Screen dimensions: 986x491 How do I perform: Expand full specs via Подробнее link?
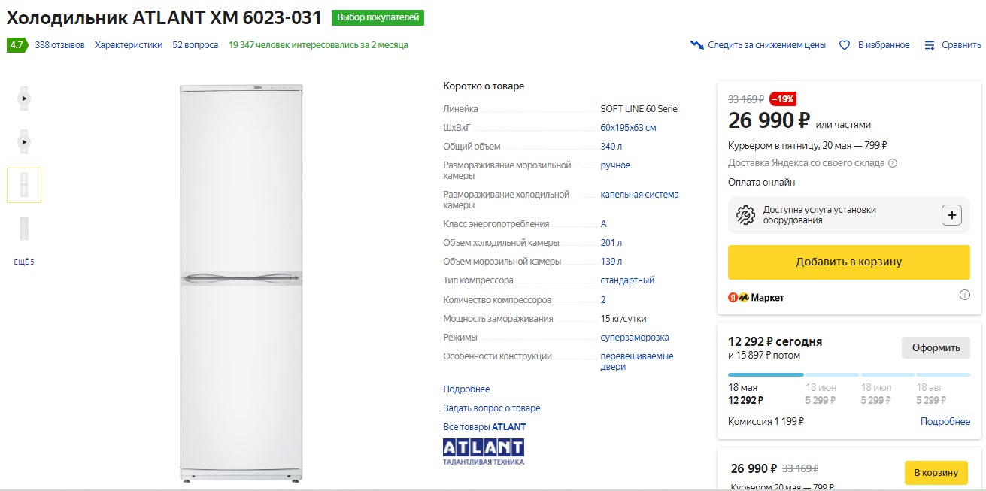[465, 389]
